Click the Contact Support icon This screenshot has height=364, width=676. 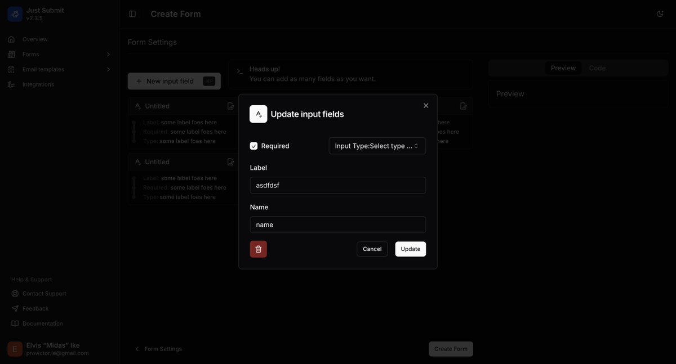pyautogui.click(x=15, y=294)
